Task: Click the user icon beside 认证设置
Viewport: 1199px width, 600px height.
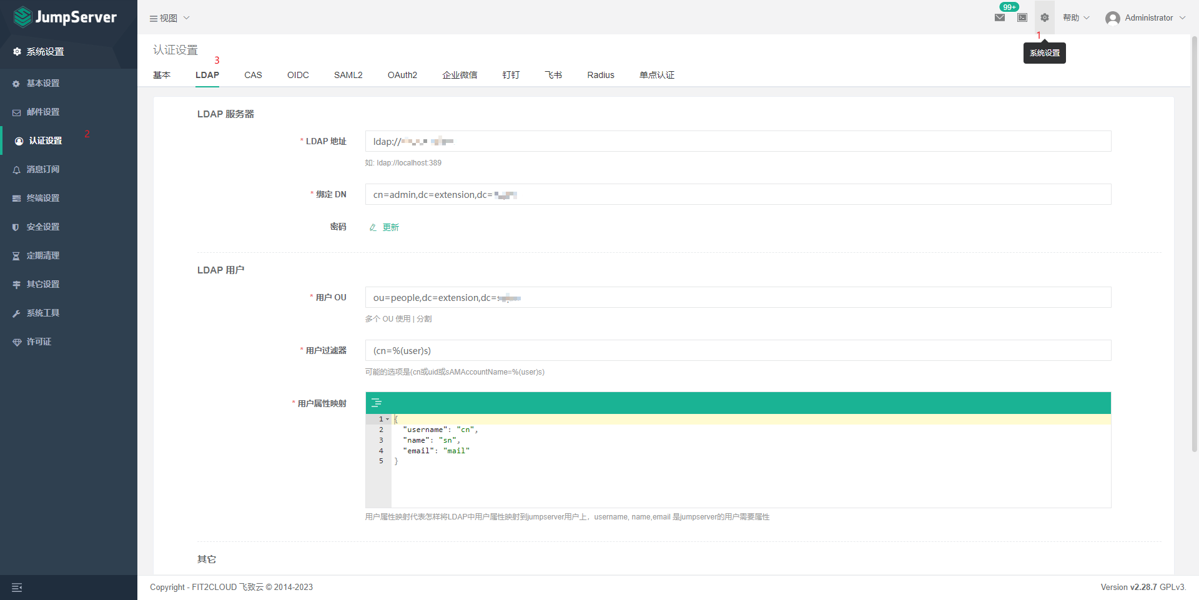Action: pos(19,141)
